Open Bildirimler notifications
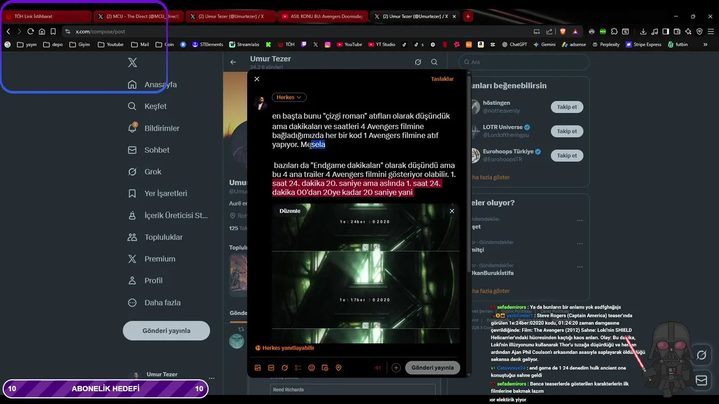719x404 pixels. click(x=154, y=128)
